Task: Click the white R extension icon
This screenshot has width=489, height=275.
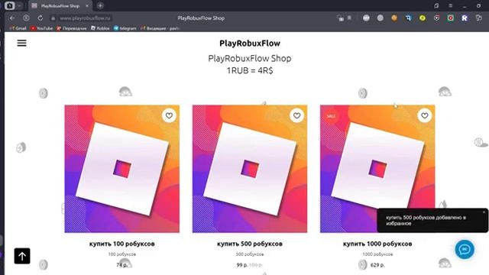Action: [x=465, y=18]
